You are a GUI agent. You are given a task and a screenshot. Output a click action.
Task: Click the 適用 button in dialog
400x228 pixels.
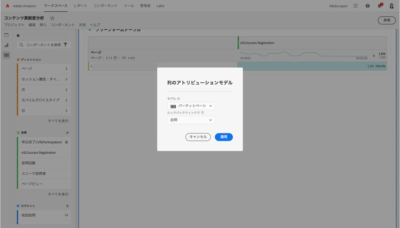pyautogui.click(x=224, y=137)
